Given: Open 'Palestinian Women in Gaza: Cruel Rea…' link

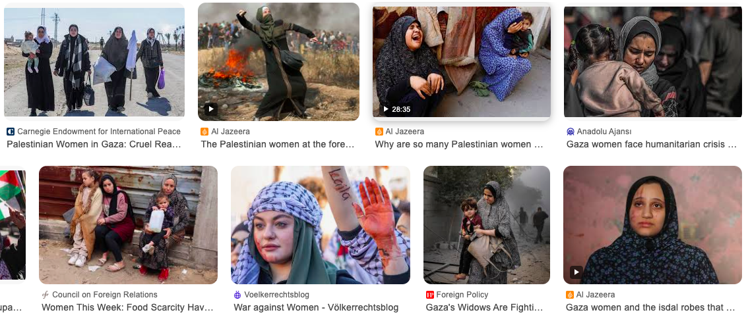Looking at the screenshot, I should [x=94, y=144].
